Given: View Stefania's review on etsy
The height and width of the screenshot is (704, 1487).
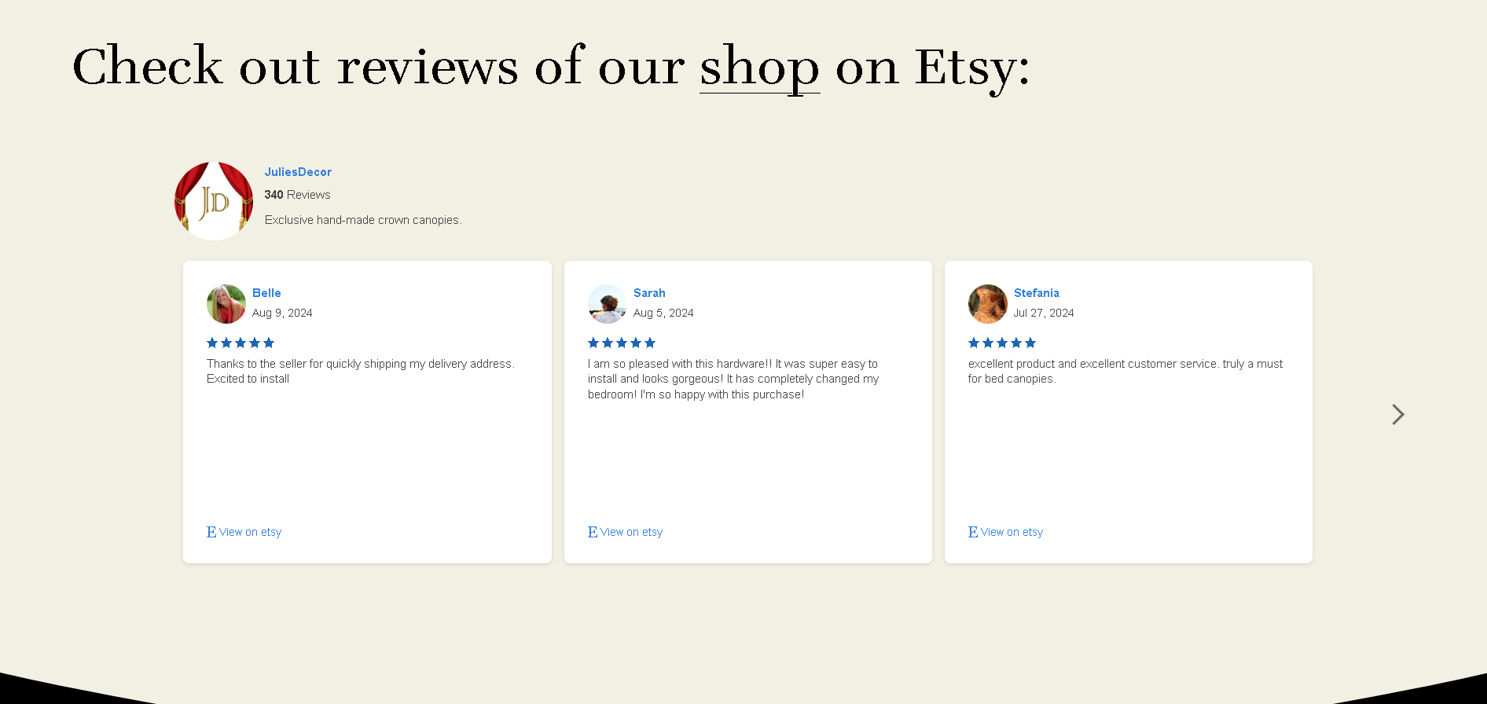Looking at the screenshot, I should pos(1012,532).
